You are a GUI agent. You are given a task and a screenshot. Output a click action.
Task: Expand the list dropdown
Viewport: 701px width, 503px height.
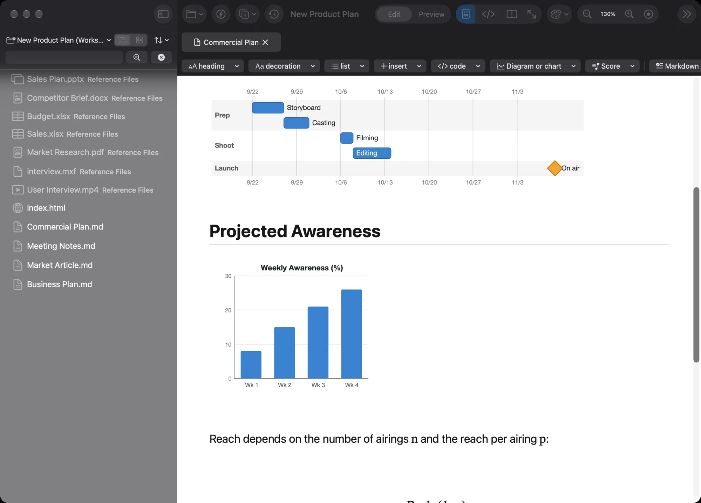coord(347,66)
